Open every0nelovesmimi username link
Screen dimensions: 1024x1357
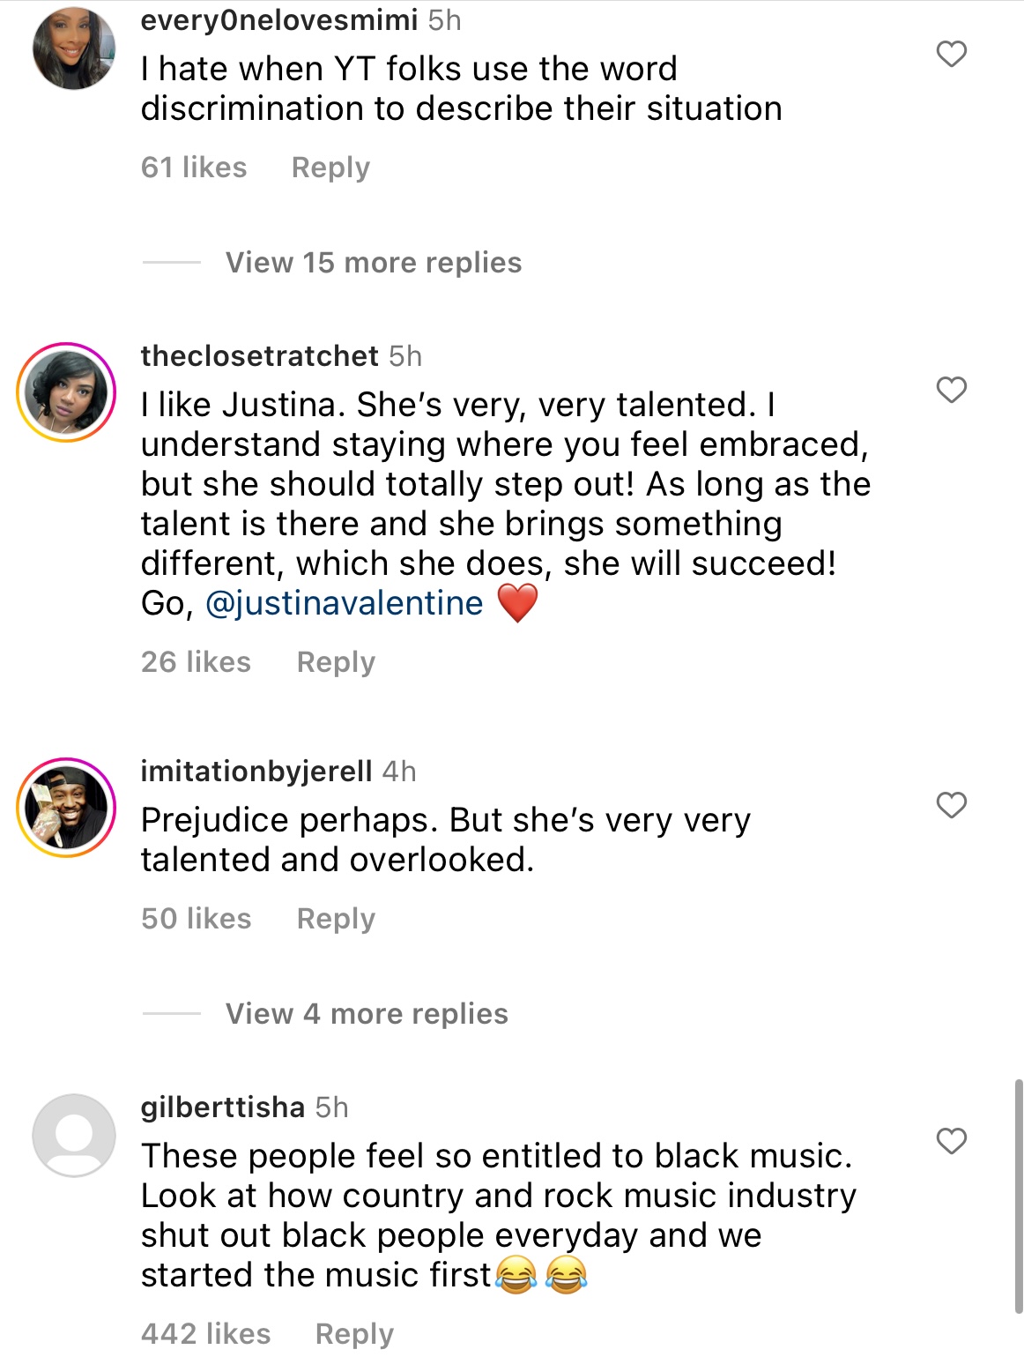[x=278, y=19]
